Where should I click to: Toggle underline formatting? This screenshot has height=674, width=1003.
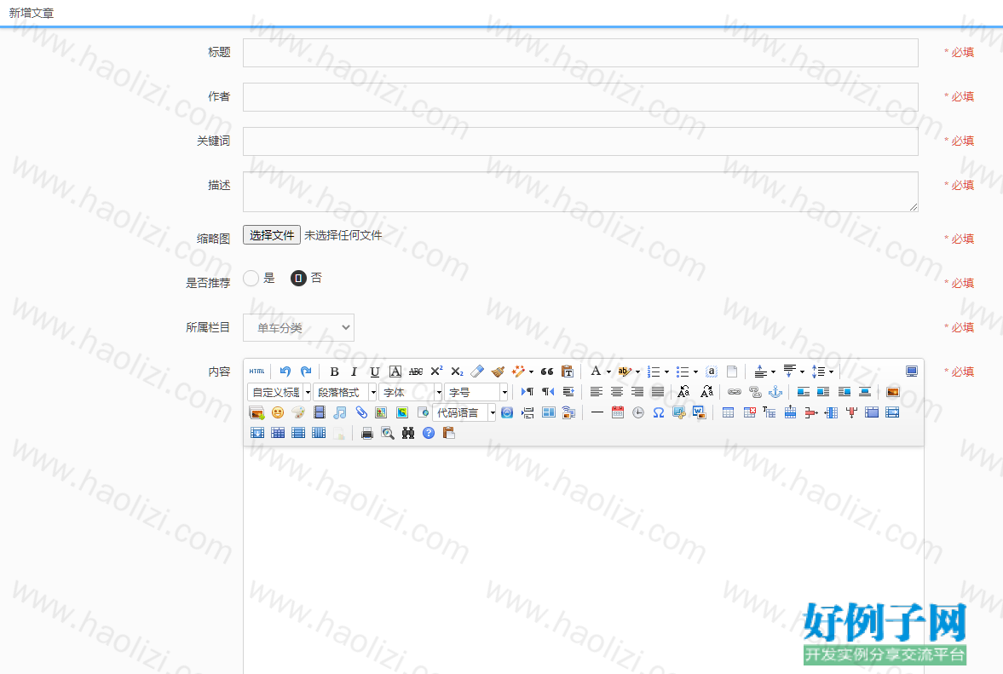point(375,372)
